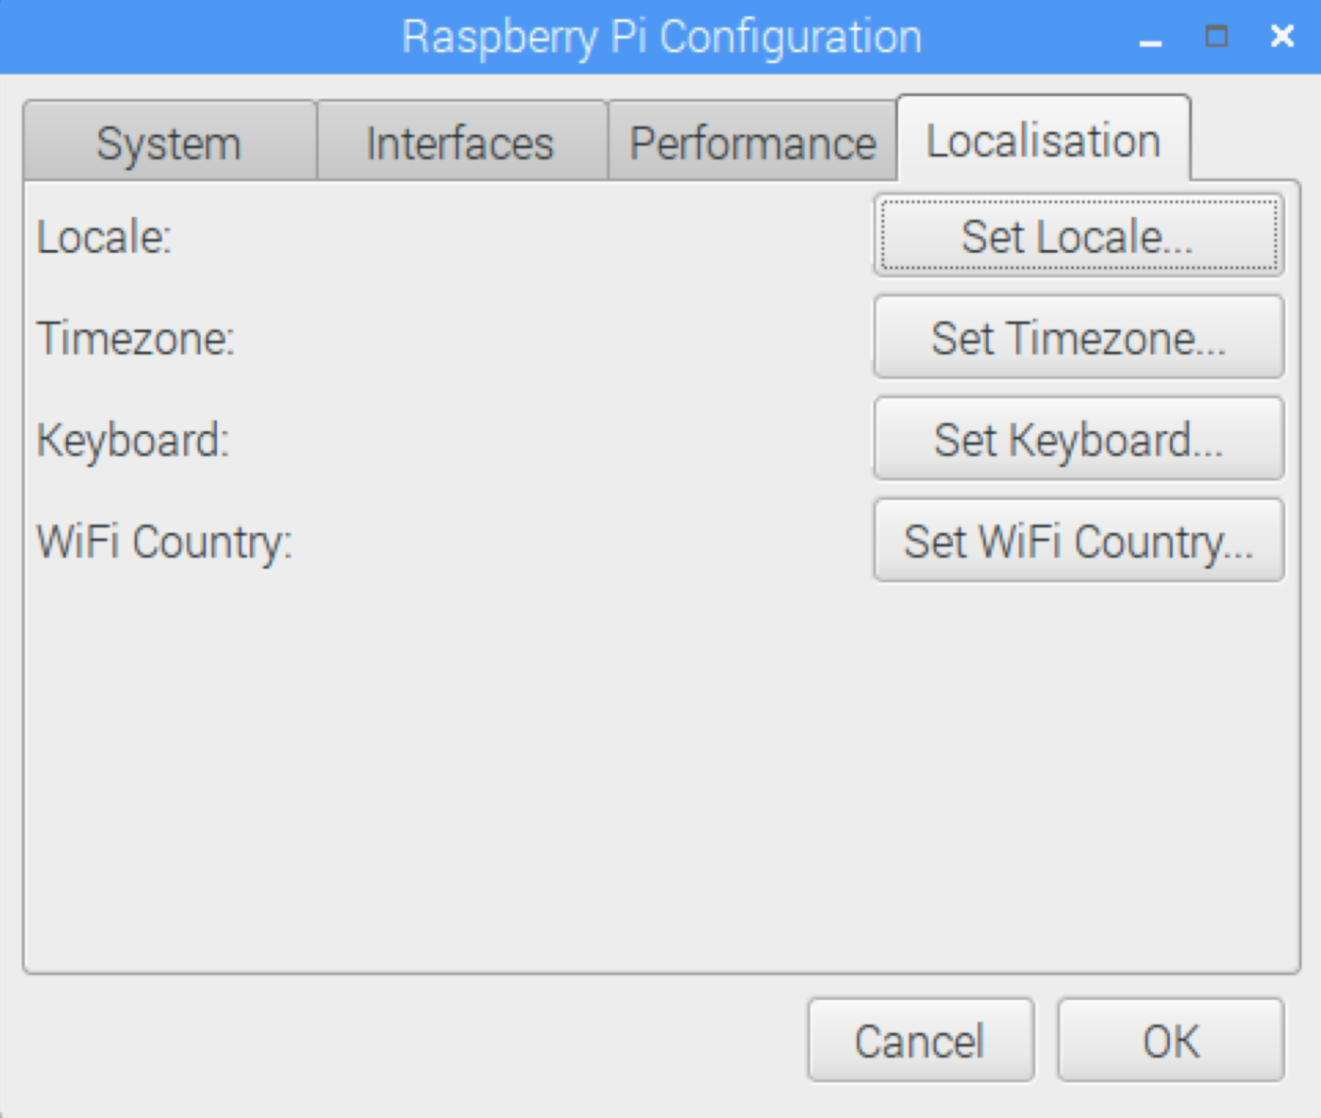Click the Set Locale button
Viewport: 1321px width, 1118px height.
pos(1078,236)
